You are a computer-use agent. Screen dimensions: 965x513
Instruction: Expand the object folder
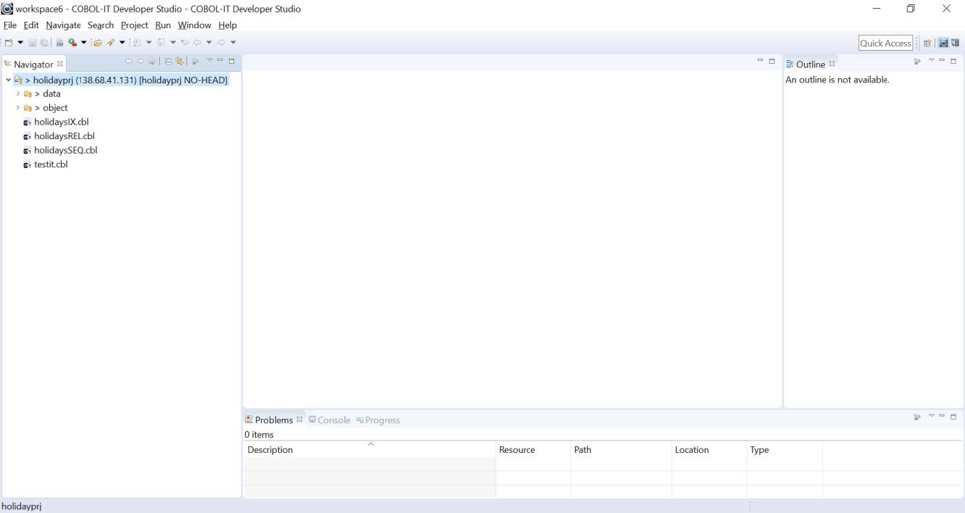(x=18, y=108)
